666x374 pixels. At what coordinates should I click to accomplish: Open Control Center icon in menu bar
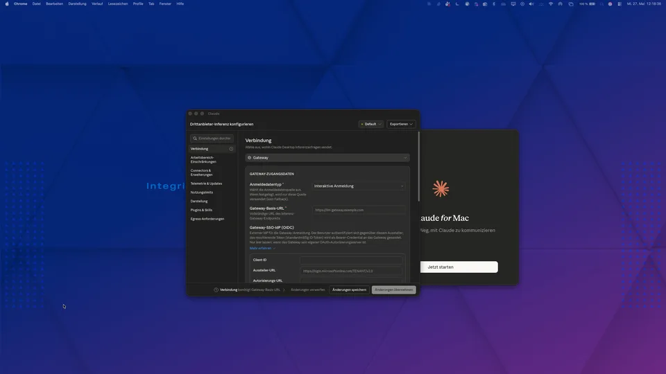[x=620, y=4]
